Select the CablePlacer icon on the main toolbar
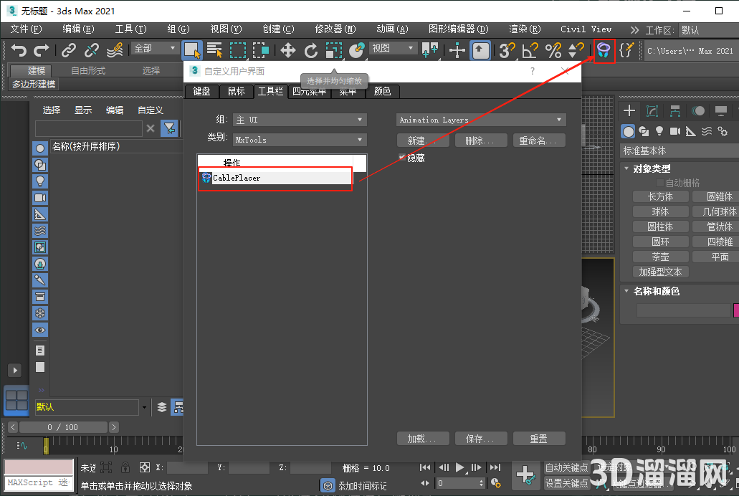Image resolution: width=739 pixels, height=496 pixels. [x=604, y=51]
